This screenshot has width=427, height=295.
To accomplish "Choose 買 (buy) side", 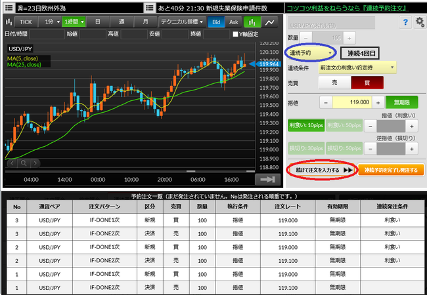I will [x=367, y=83].
